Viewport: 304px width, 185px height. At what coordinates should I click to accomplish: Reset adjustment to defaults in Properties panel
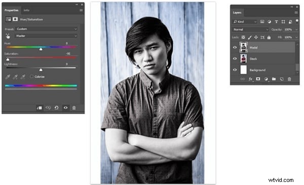(x=56, y=108)
